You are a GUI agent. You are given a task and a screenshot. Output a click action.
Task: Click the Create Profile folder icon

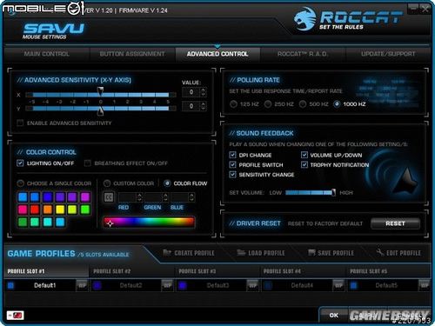pos(167,253)
